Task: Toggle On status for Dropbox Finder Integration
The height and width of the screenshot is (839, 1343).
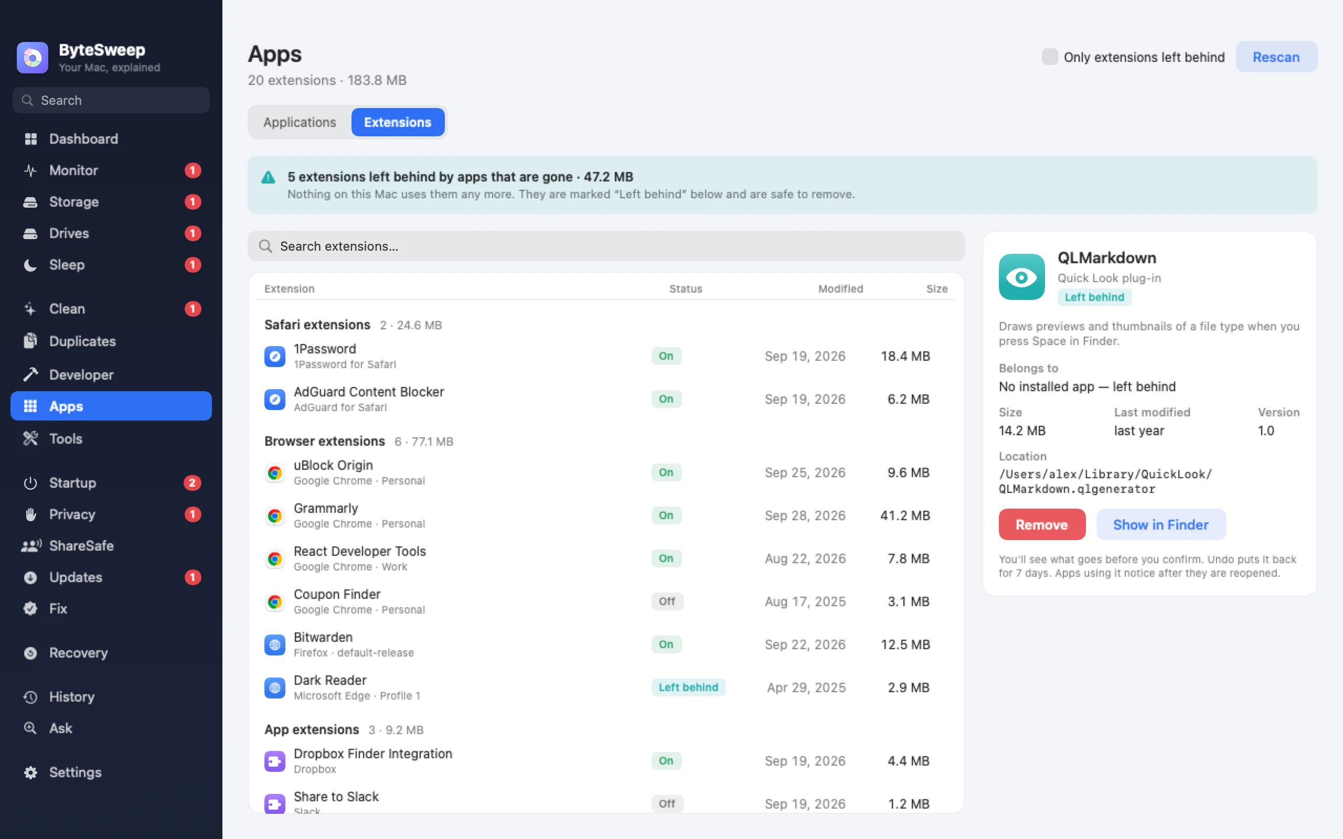Action: pyautogui.click(x=666, y=760)
